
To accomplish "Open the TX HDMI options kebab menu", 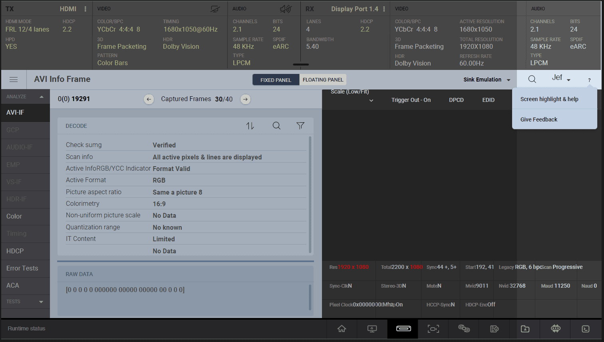I will coord(85,9).
